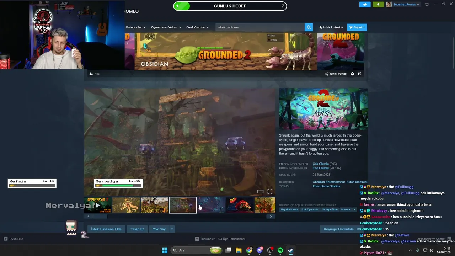Open Task View on the taskbar

click(x=229, y=250)
